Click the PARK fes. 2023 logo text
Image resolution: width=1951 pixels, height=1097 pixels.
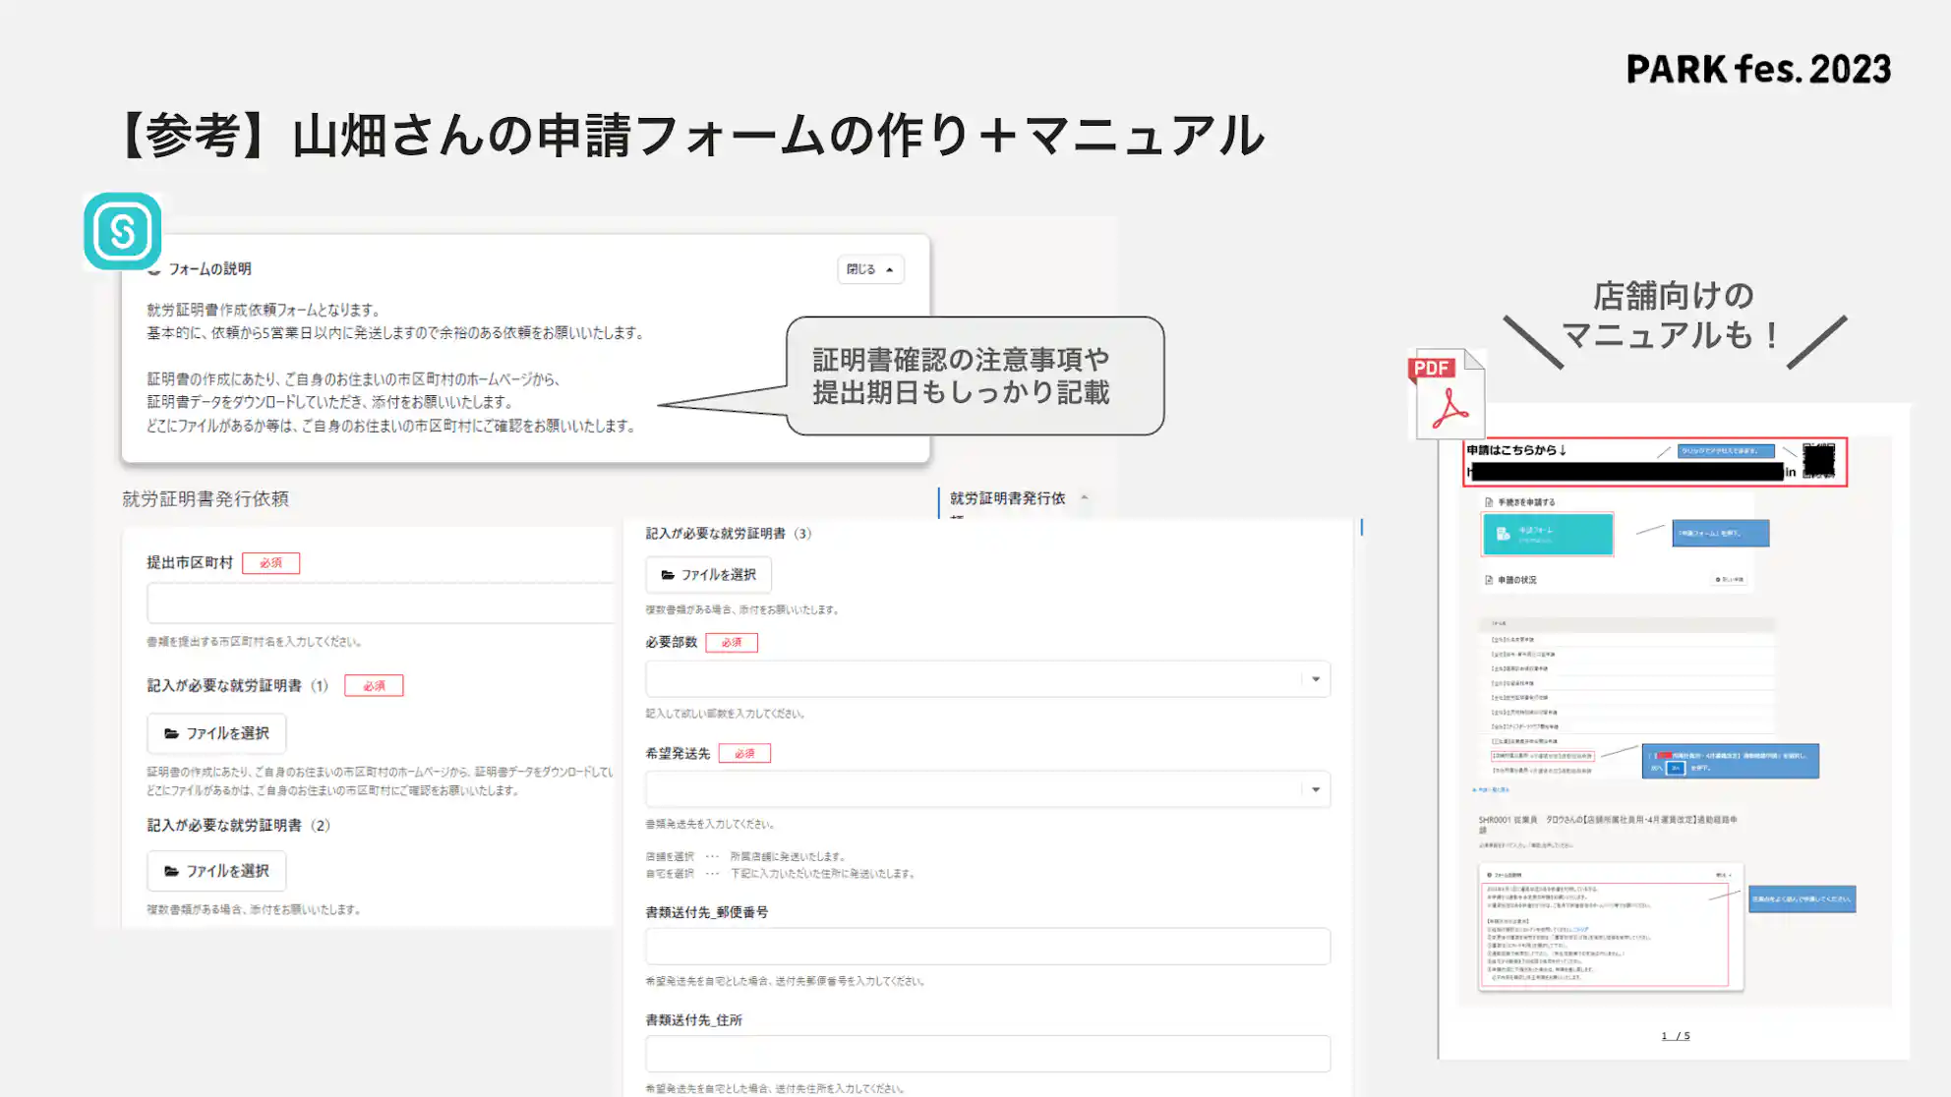coord(1758,69)
